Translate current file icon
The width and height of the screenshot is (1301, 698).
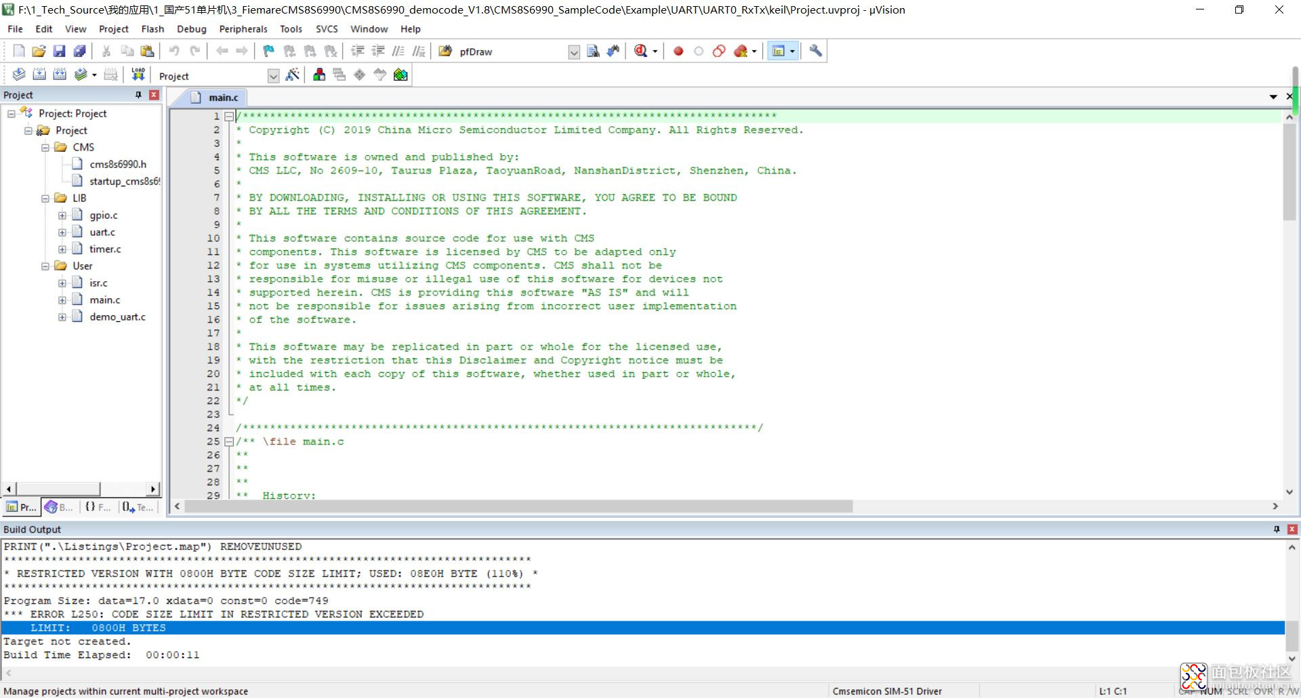[x=19, y=75]
